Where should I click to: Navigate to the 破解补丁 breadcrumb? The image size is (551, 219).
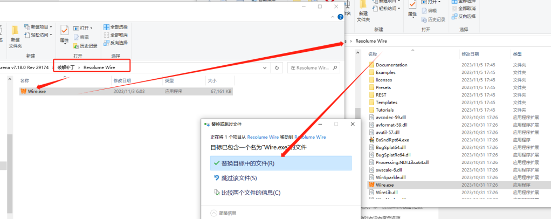(66, 67)
